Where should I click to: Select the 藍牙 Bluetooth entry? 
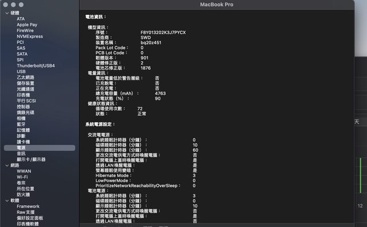tap(21, 124)
